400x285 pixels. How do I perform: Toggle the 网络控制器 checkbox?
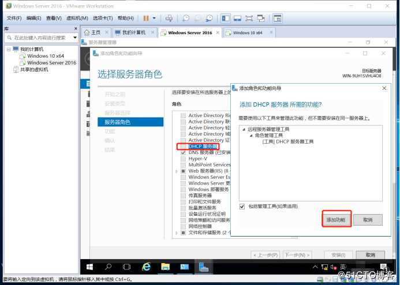[x=183, y=226]
